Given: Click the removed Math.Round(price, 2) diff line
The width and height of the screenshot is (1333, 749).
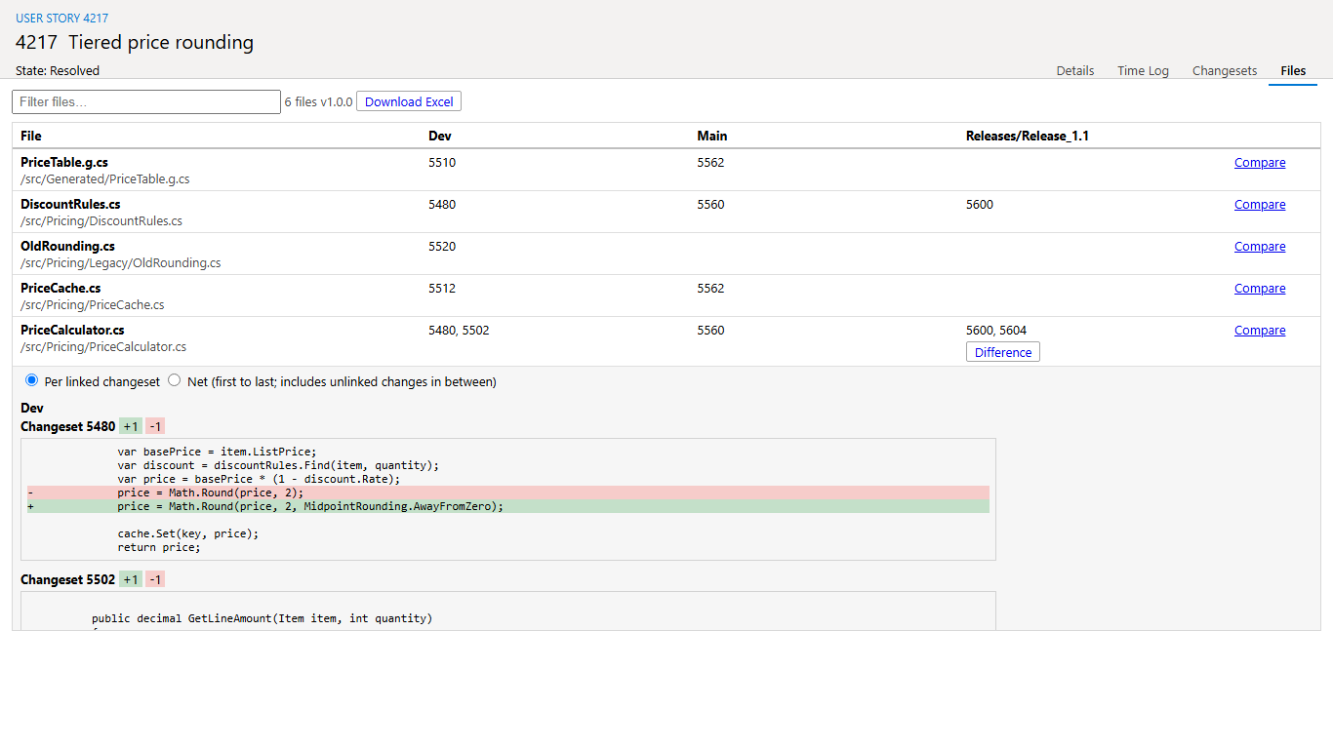Looking at the screenshot, I should [x=508, y=493].
